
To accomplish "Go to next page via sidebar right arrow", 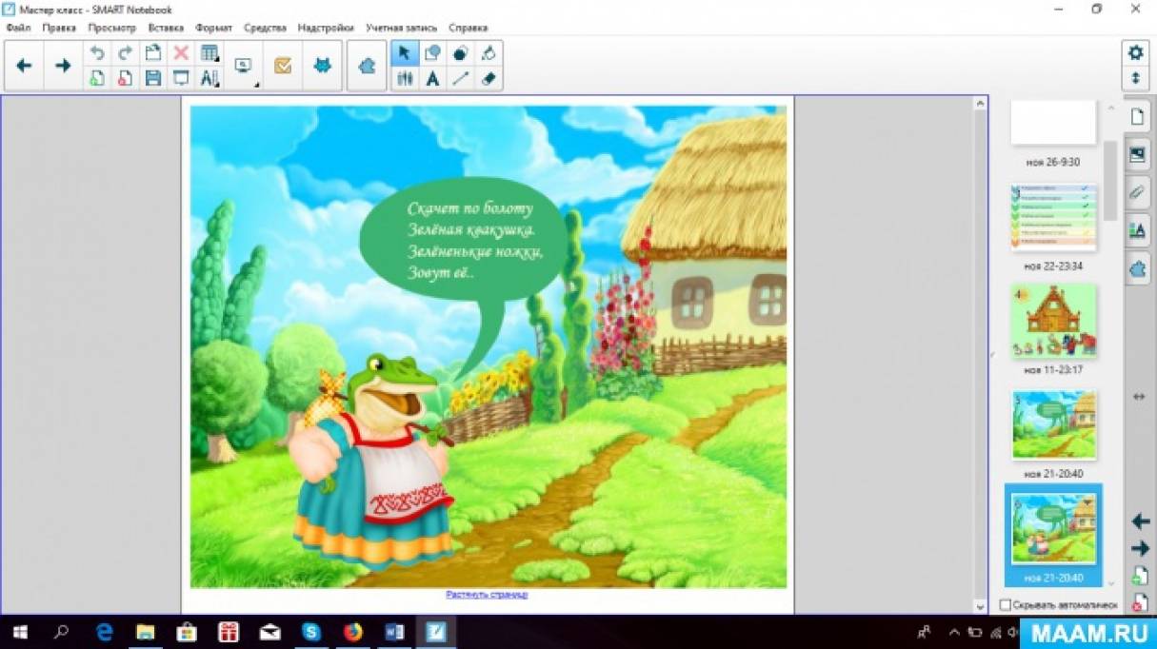I will [x=1140, y=549].
